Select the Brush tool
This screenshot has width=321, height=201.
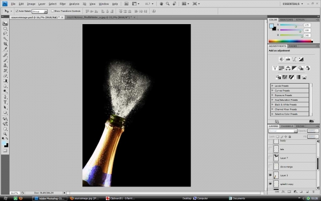pos(5,60)
